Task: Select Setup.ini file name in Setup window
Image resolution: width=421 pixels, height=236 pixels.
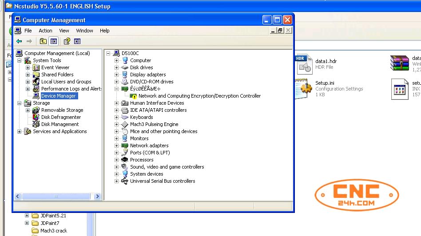Action: 325,83
